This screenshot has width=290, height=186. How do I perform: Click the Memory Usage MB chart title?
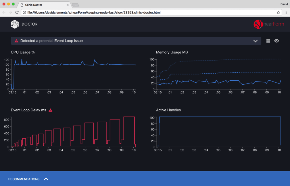(x=172, y=52)
